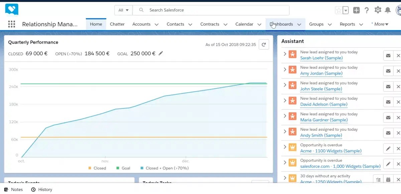Click the notifications bell icon
This screenshot has height=194, width=401.
(x=388, y=10)
